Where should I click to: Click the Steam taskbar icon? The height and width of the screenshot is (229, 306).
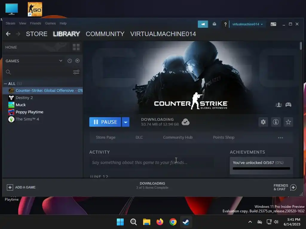click(x=186, y=222)
